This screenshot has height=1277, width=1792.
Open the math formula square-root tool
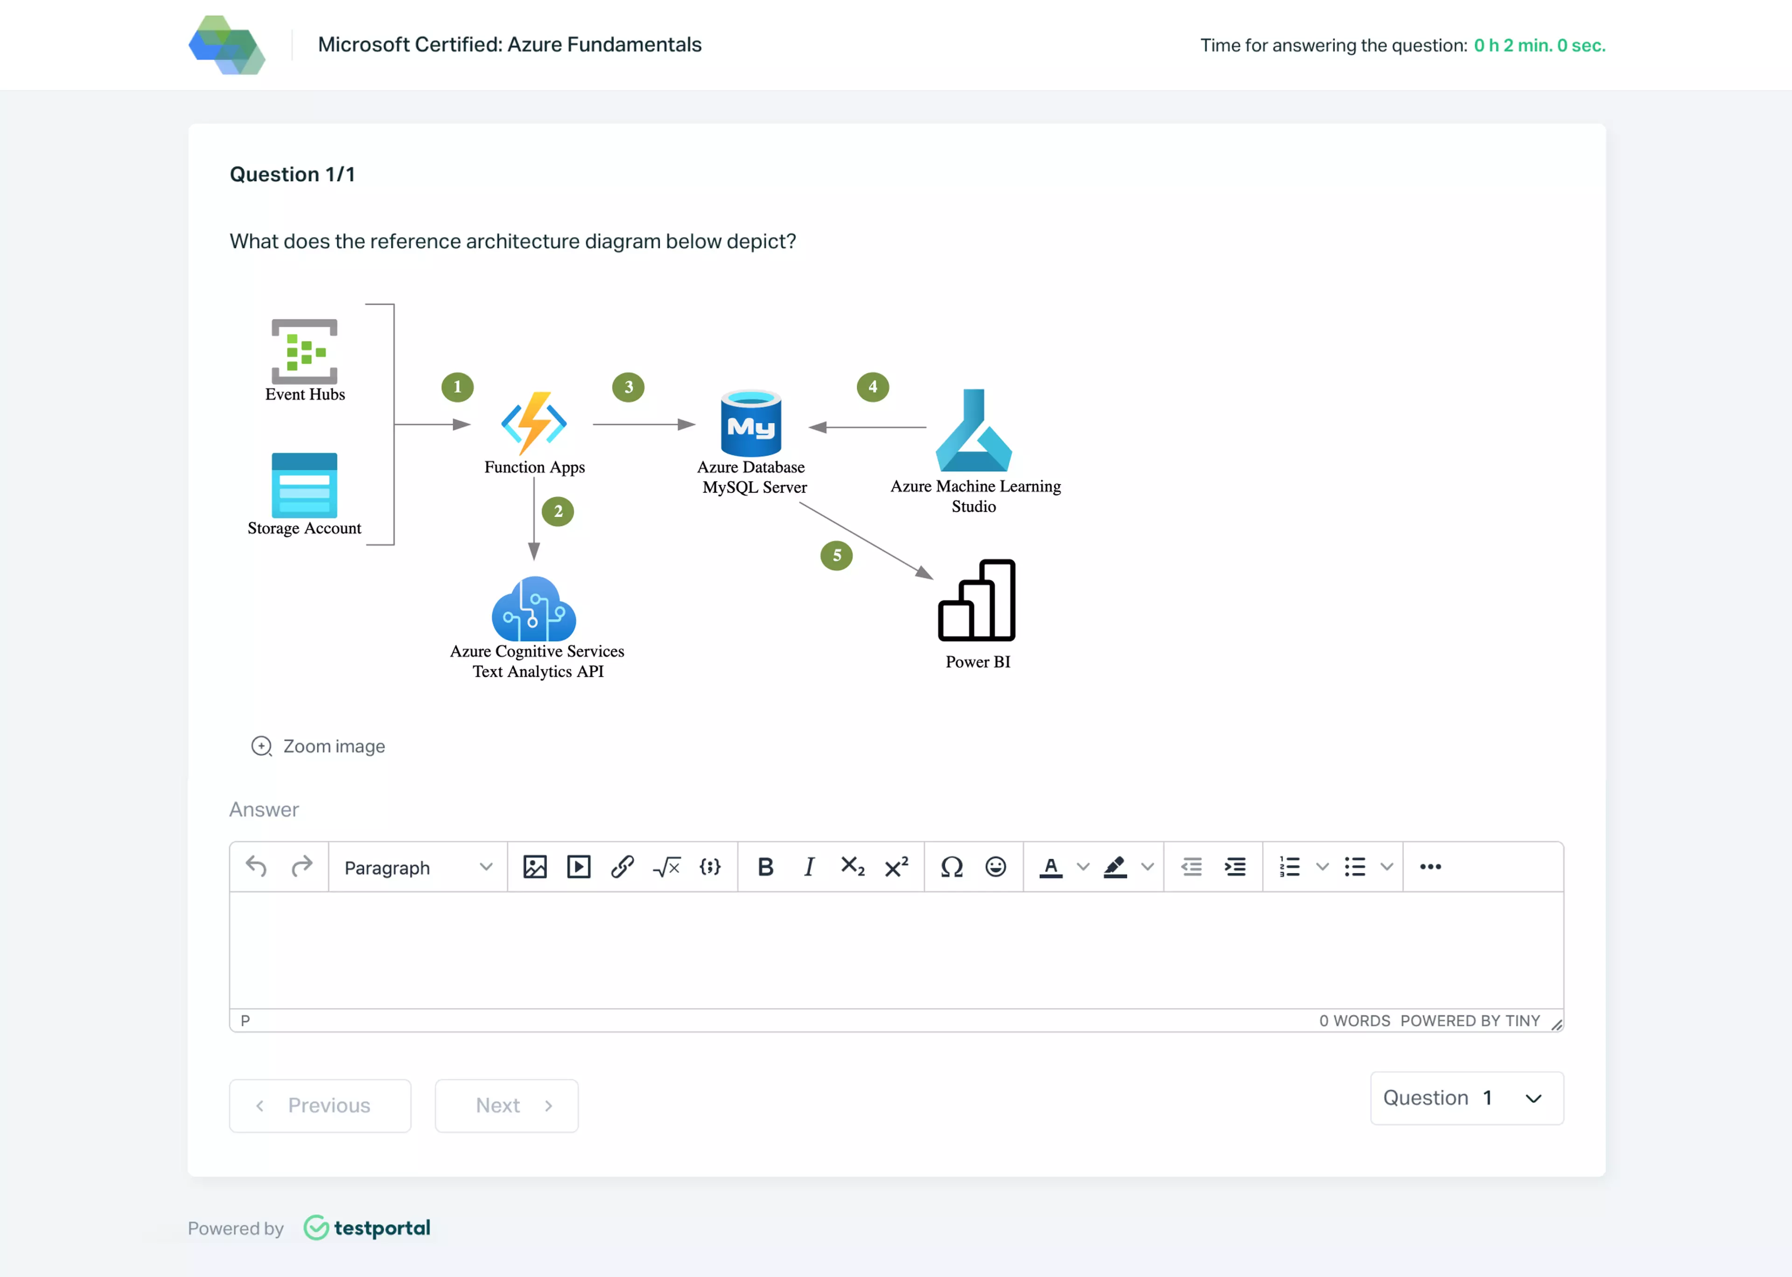point(667,866)
